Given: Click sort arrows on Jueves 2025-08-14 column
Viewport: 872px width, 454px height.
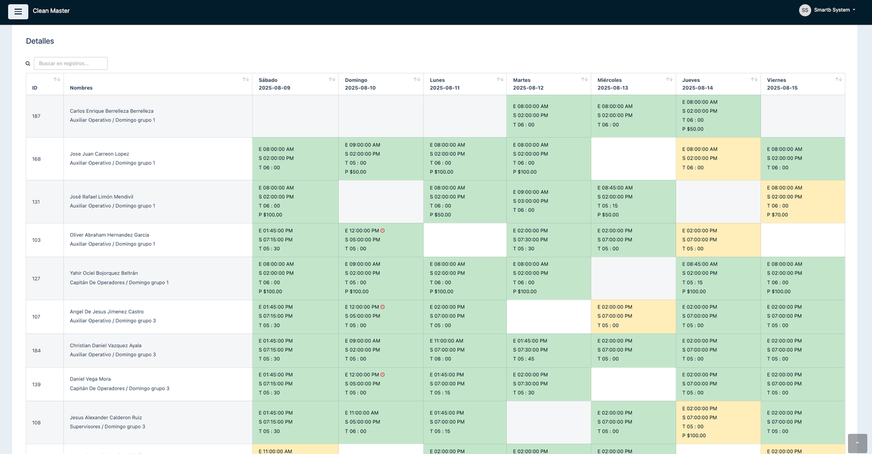Looking at the screenshot, I should [x=754, y=80].
